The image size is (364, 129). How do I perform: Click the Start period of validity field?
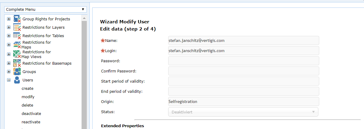tap(244, 81)
